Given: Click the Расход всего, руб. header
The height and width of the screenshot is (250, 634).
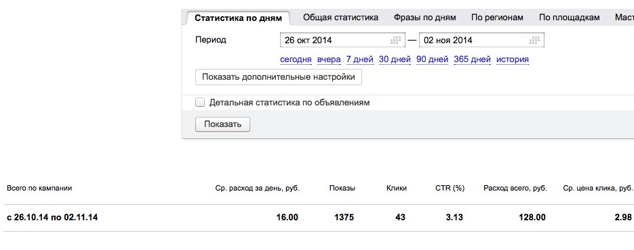Looking at the screenshot, I should 515,188.
